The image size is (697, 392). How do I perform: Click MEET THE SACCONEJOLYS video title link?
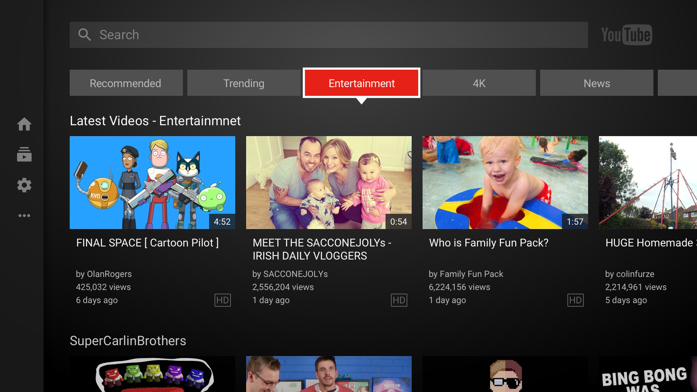322,249
